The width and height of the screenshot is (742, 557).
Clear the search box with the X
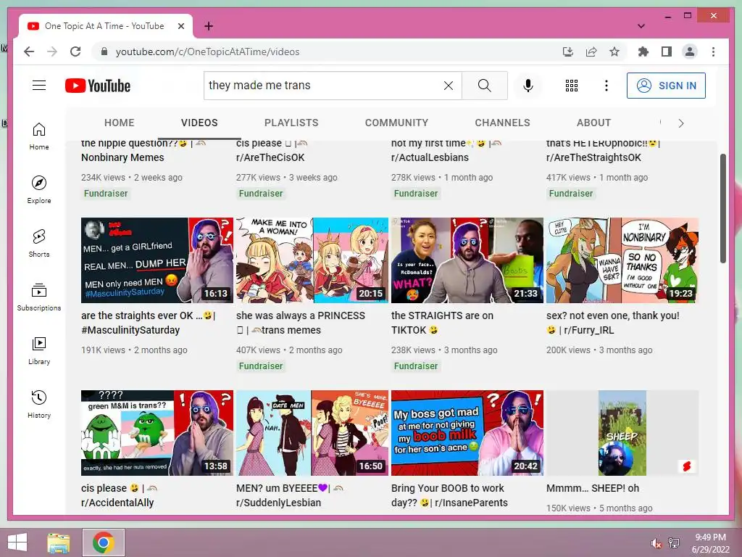(448, 86)
